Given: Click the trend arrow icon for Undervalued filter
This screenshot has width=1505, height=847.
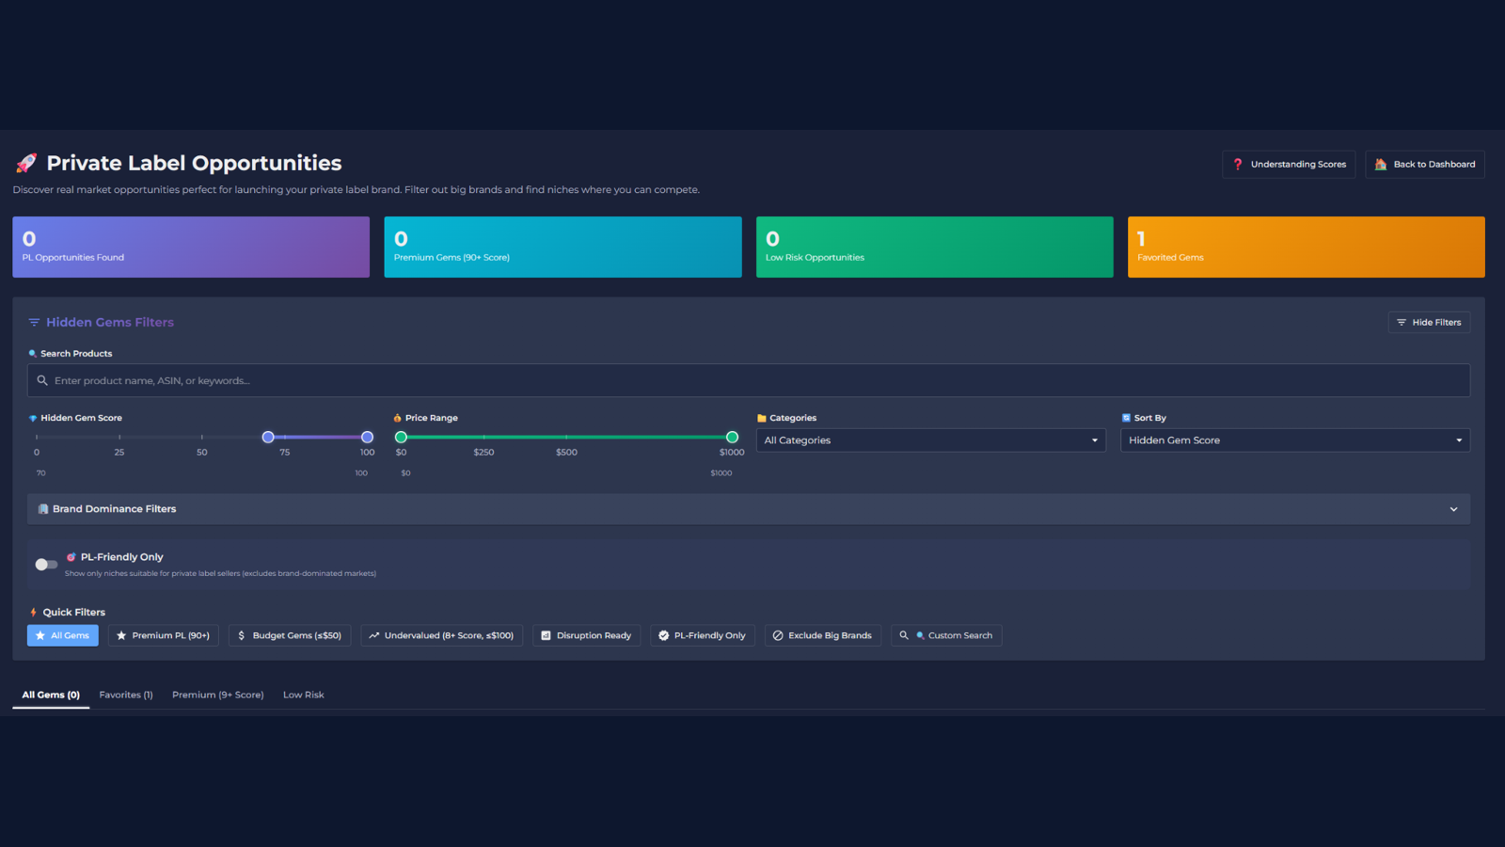Looking at the screenshot, I should point(374,636).
